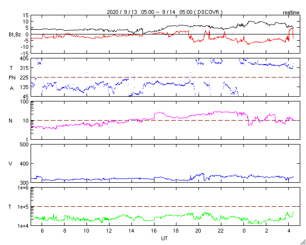
Task: Click the resize grip at bottom-right corner
Action: (x=303, y=242)
